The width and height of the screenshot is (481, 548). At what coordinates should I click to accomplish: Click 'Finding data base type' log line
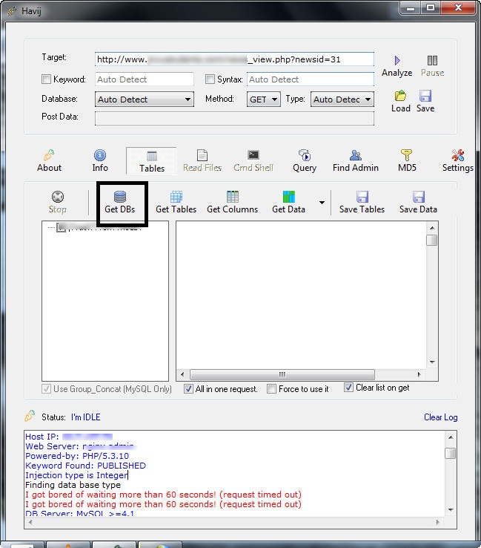(x=73, y=485)
